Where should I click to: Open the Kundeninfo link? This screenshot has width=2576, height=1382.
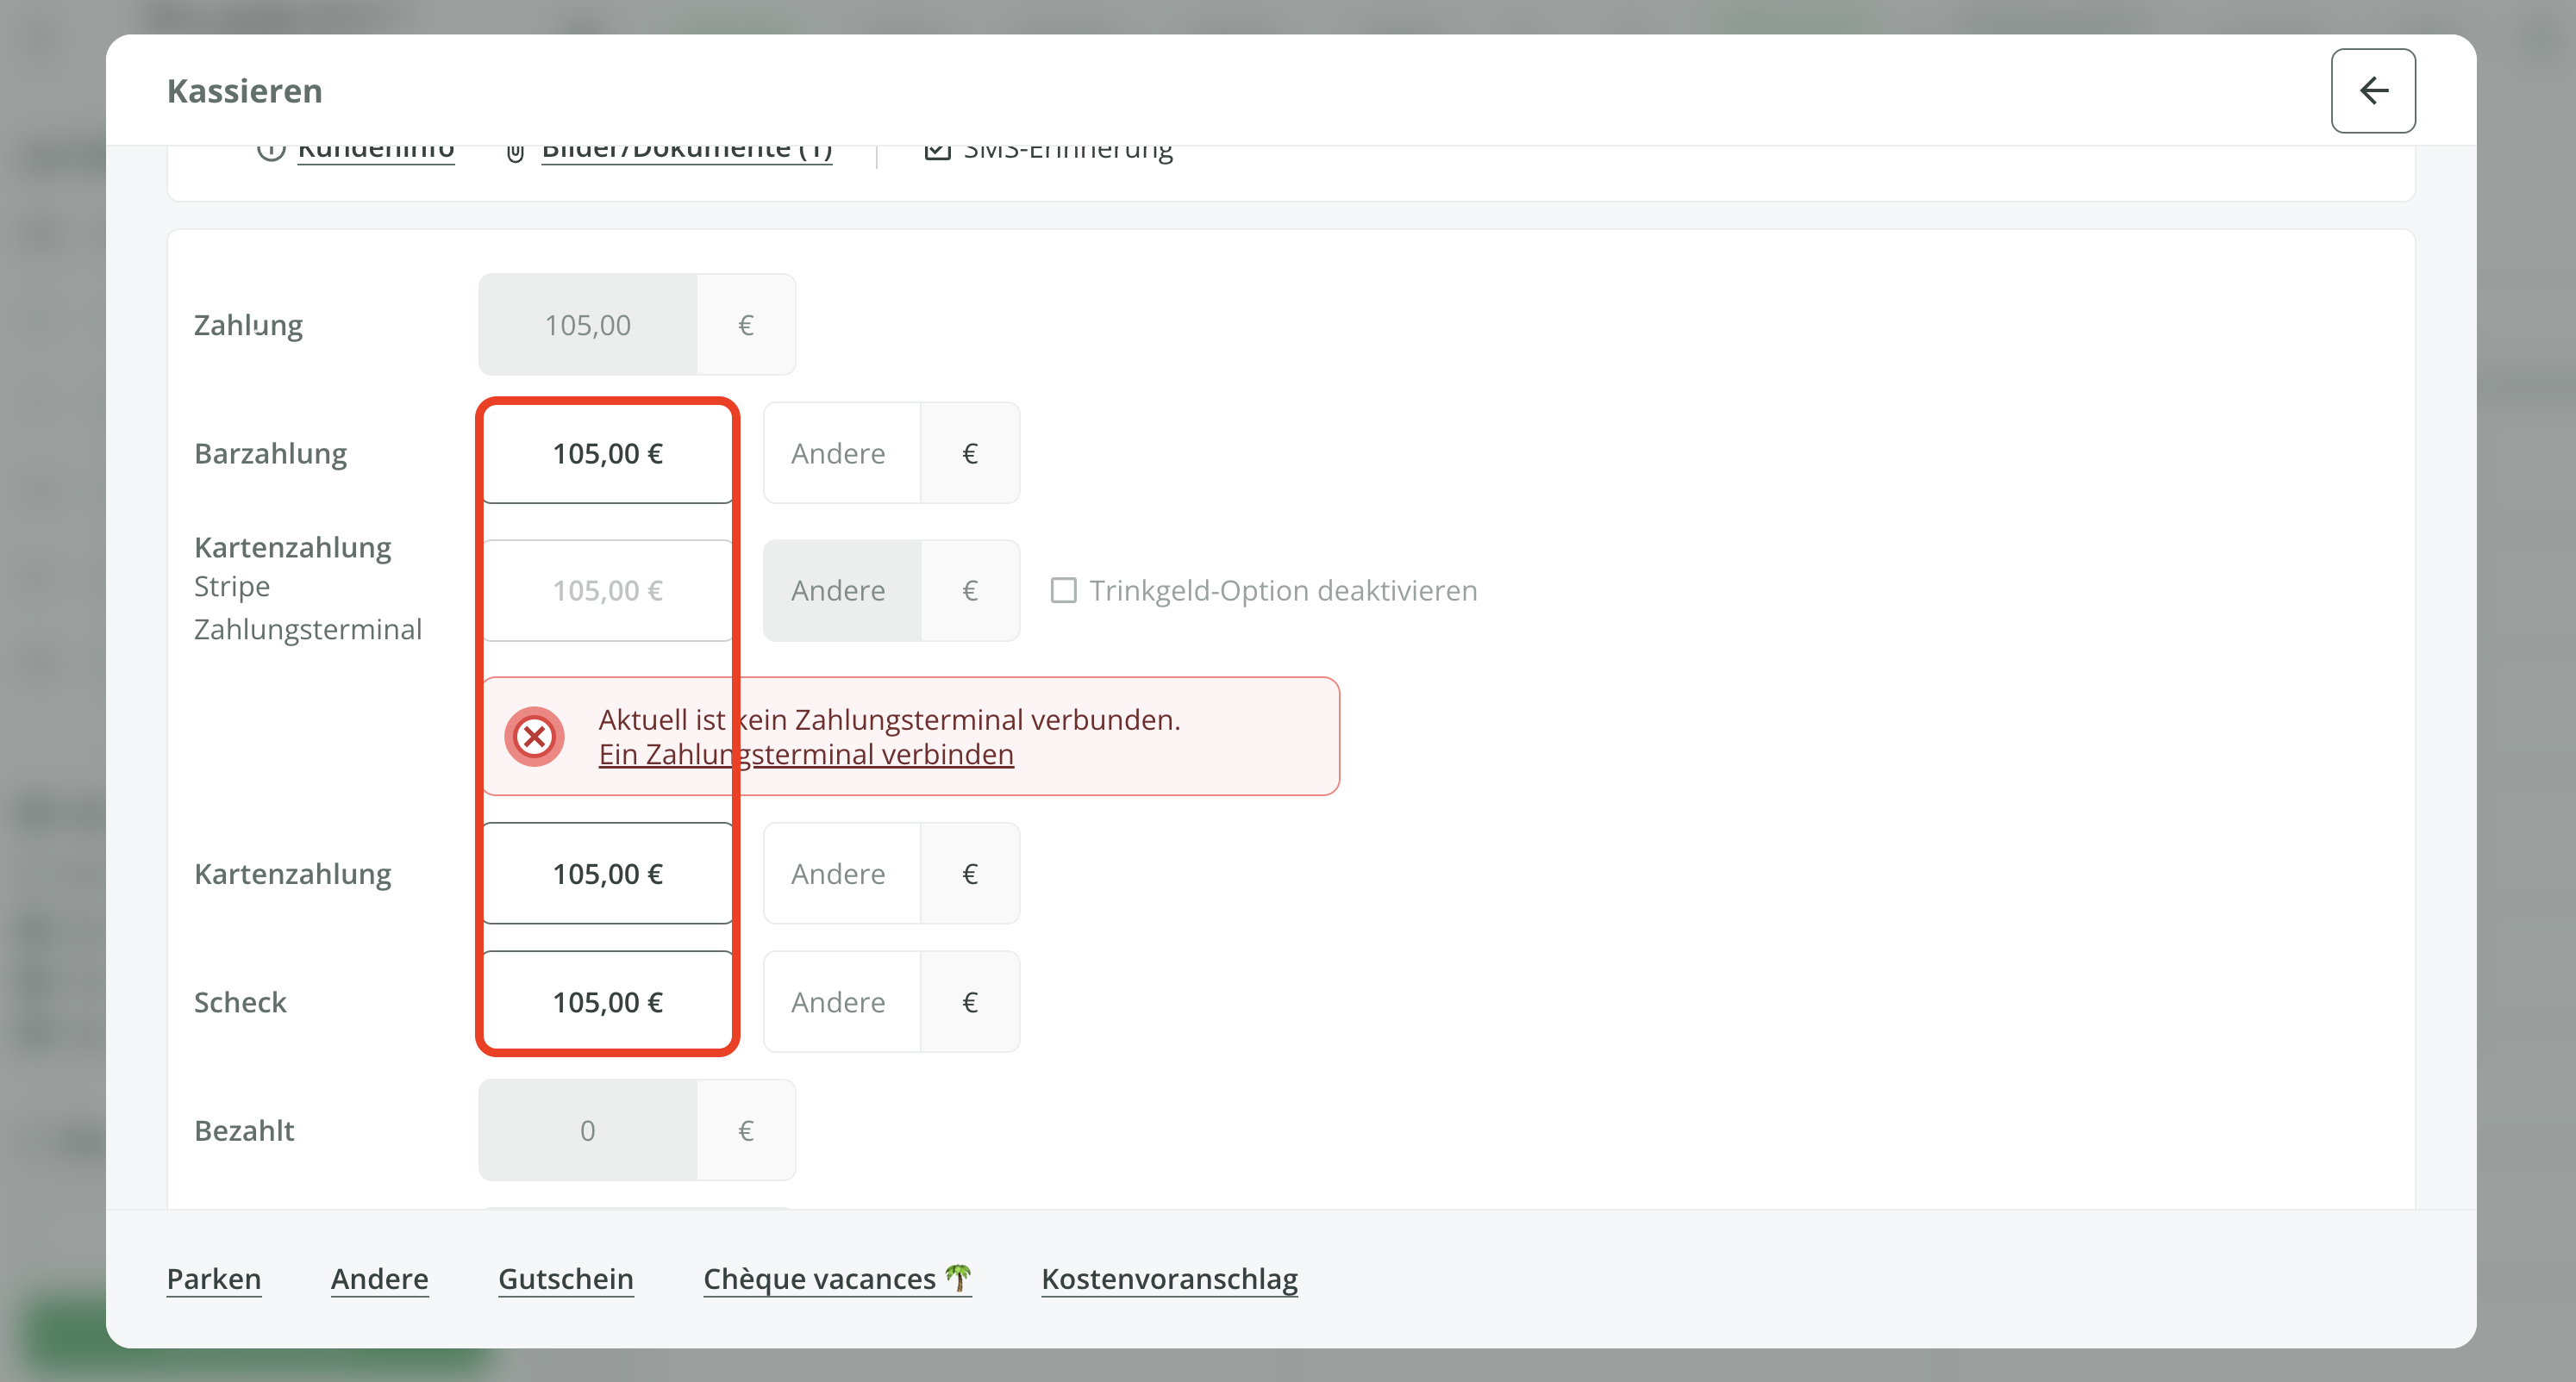pos(376,152)
